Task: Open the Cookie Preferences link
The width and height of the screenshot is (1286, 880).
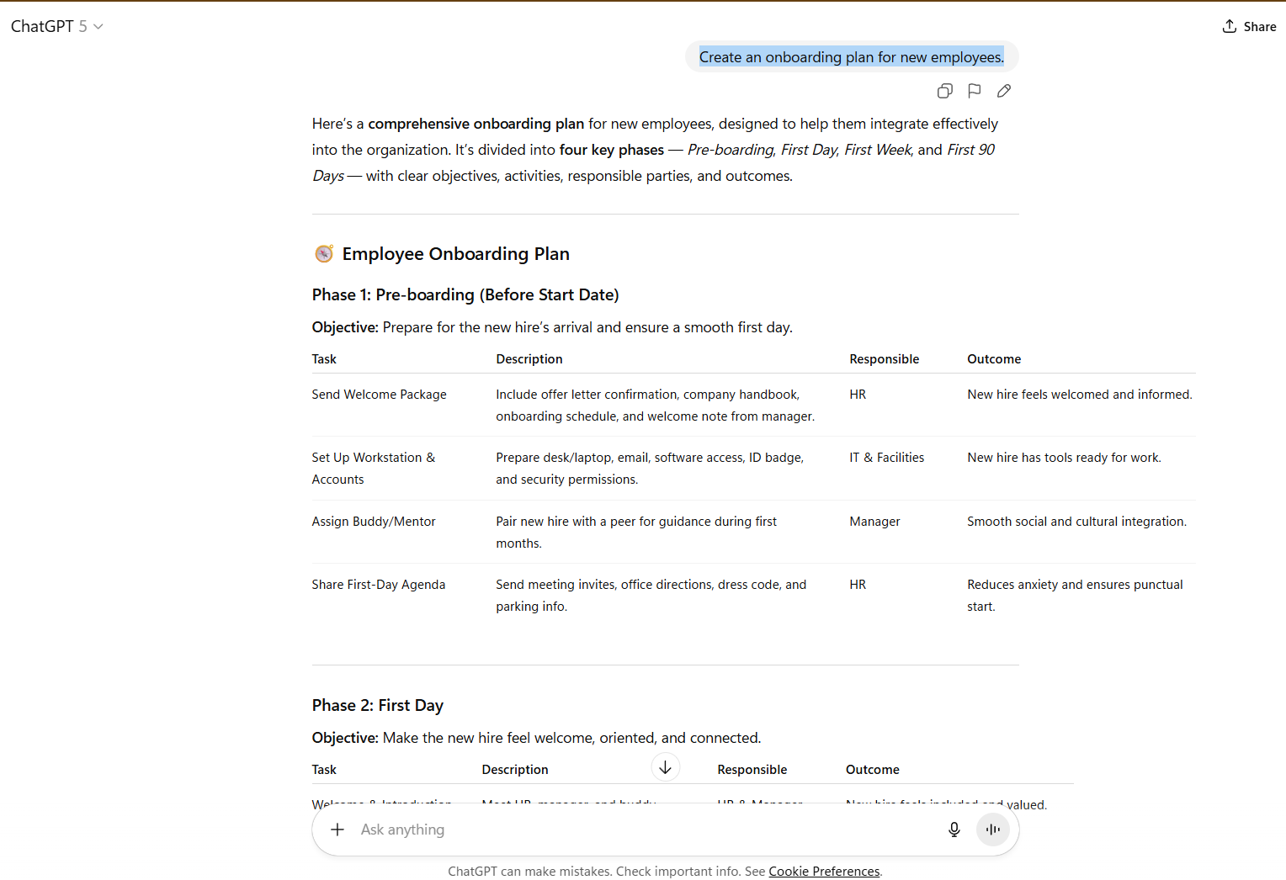Action: tap(824, 872)
